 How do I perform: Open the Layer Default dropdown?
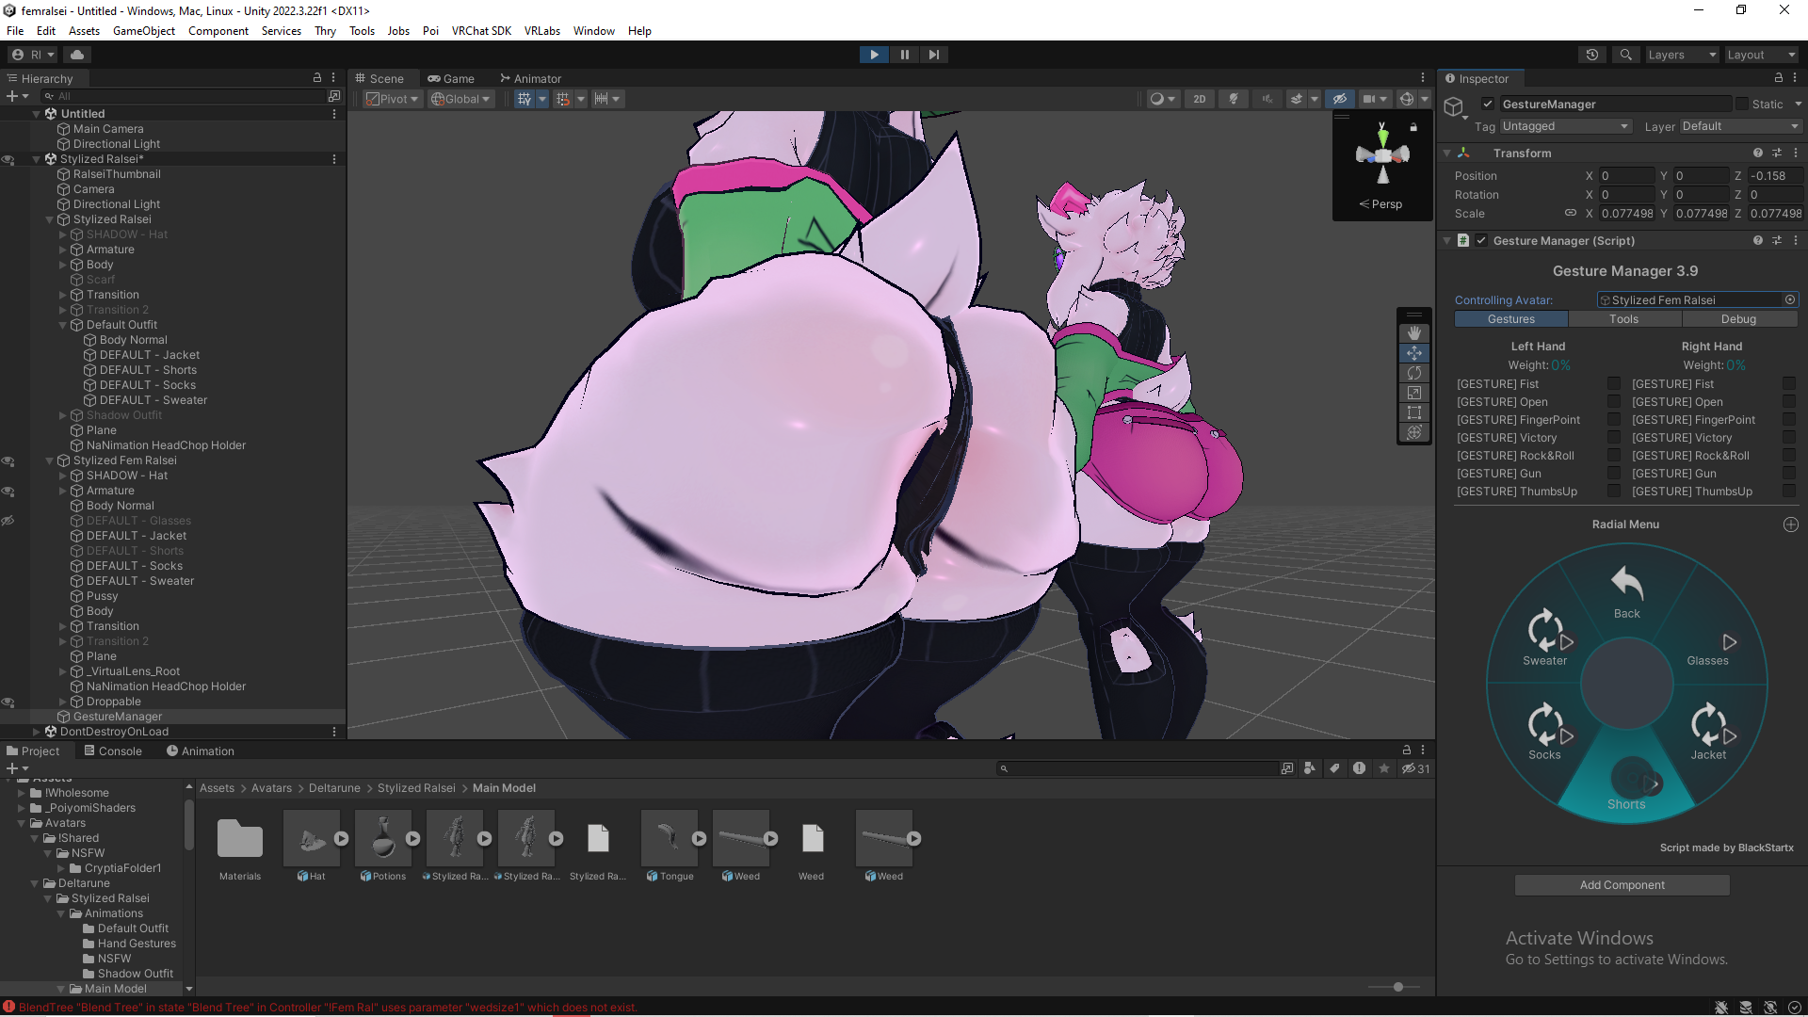[1740, 126]
